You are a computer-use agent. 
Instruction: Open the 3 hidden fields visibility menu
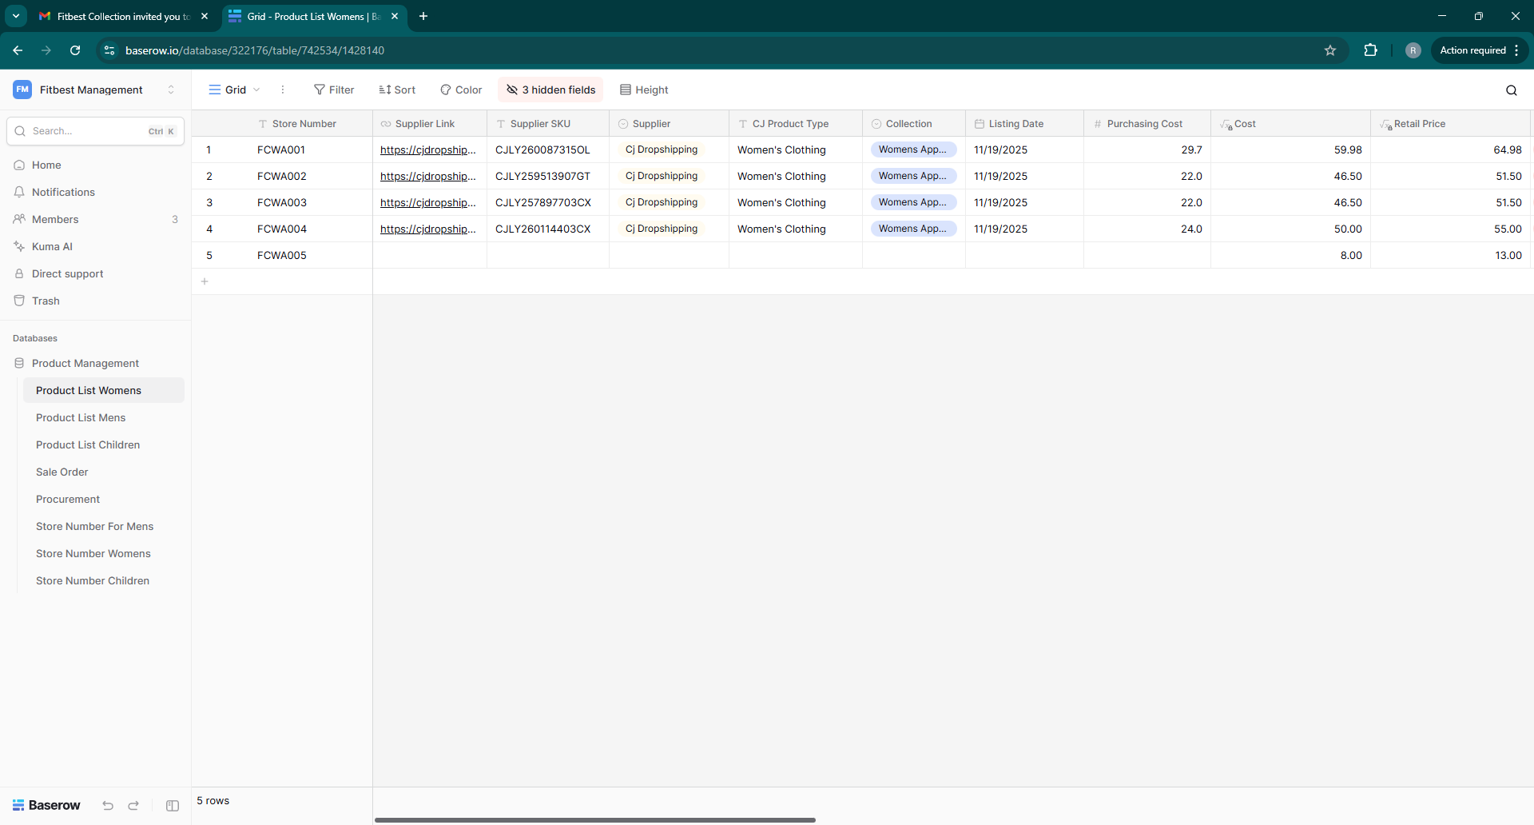[x=551, y=90]
